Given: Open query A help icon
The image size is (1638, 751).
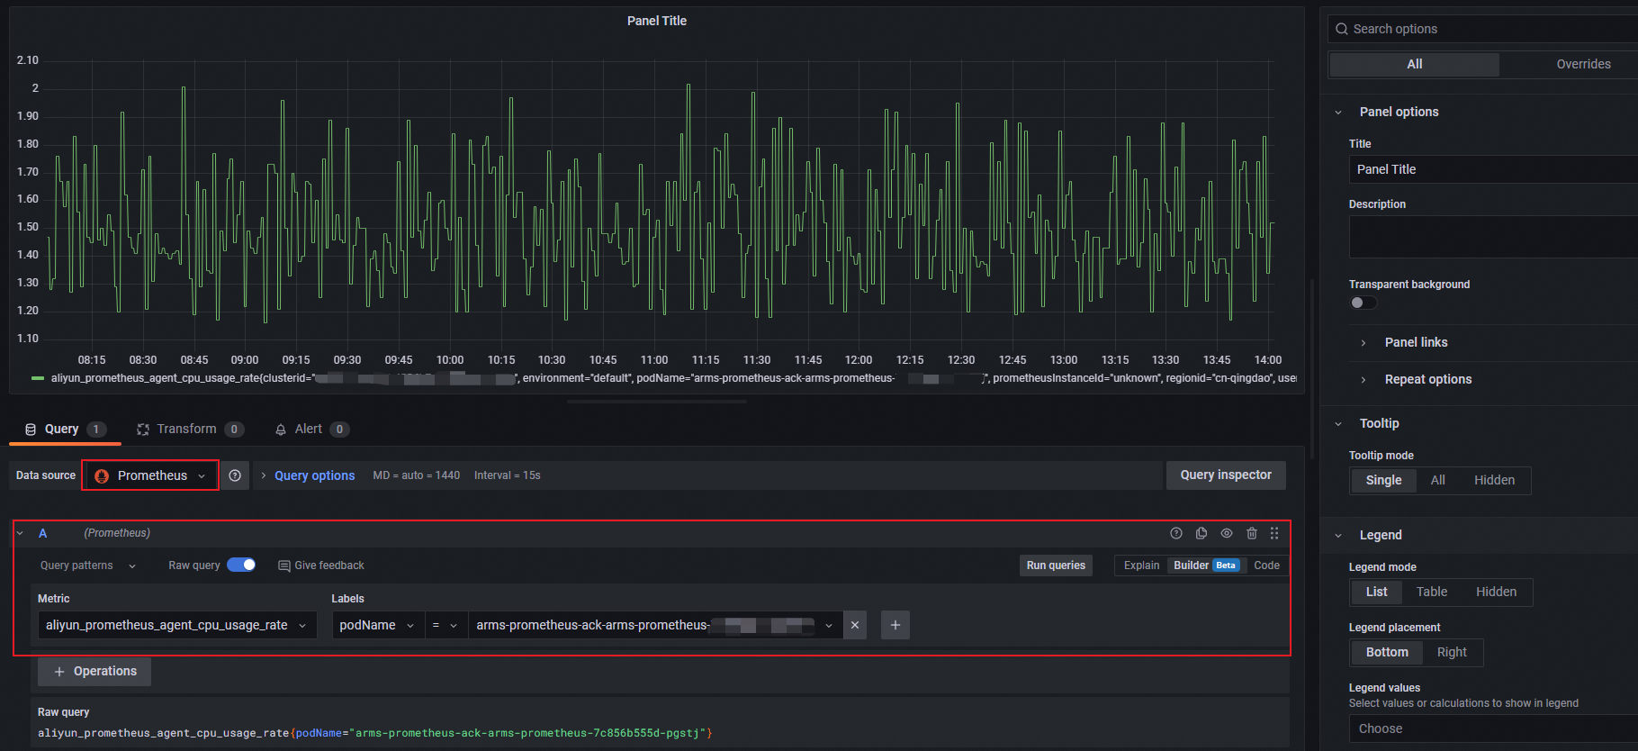Looking at the screenshot, I should pyautogui.click(x=1176, y=533).
